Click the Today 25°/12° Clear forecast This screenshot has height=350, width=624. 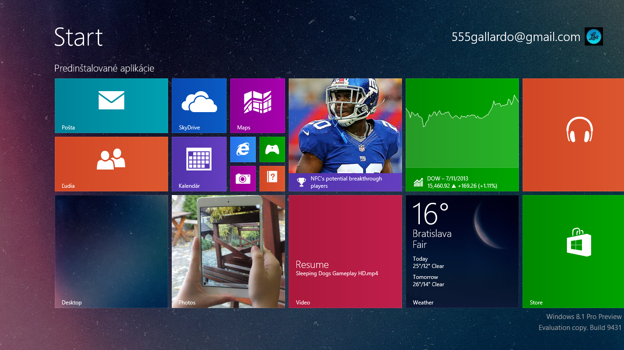click(428, 262)
